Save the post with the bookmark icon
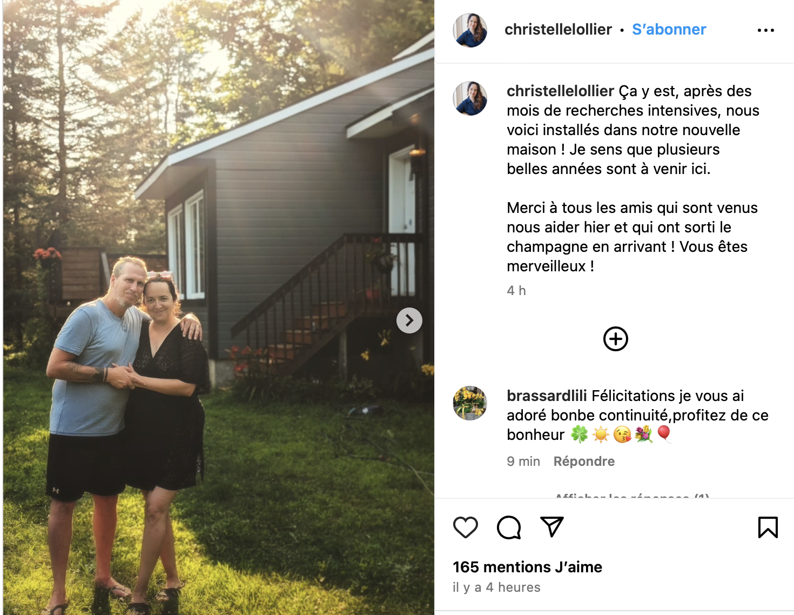The height and width of the screenshot is (615, 794). (768, 527)
